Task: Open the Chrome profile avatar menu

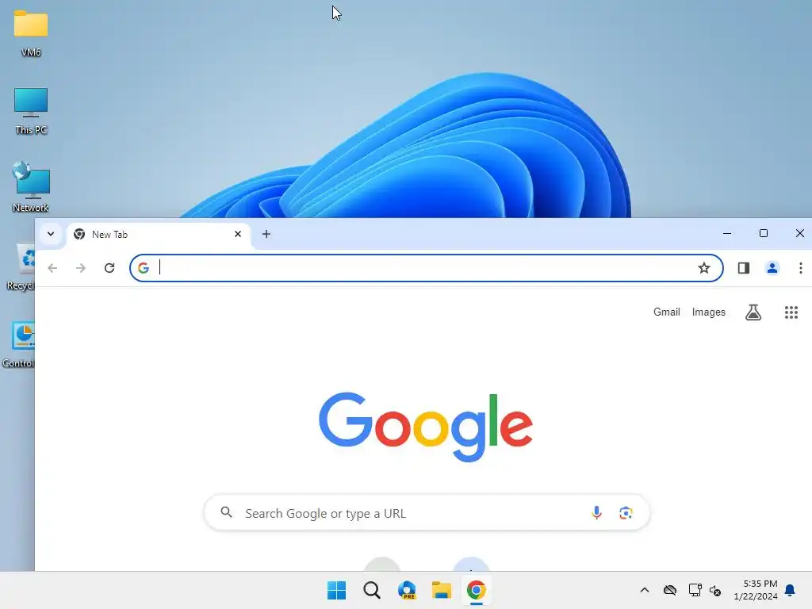Action: coord(772,268)
